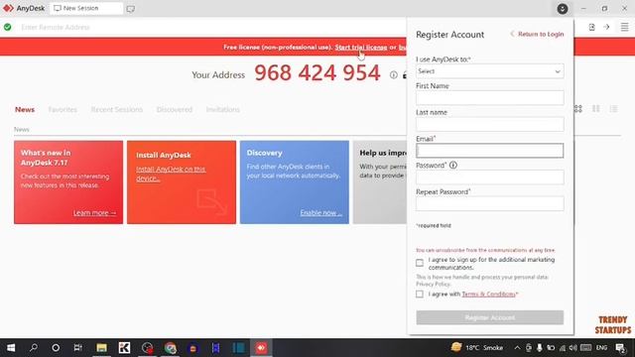
Task: Click Learn more in What's new card
Action: pos(95,213)
